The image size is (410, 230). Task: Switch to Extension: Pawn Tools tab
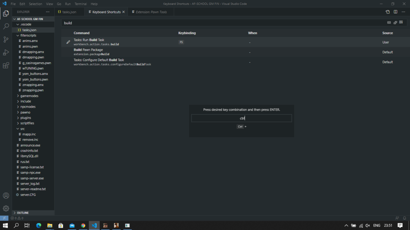click(x=151, y=12)
